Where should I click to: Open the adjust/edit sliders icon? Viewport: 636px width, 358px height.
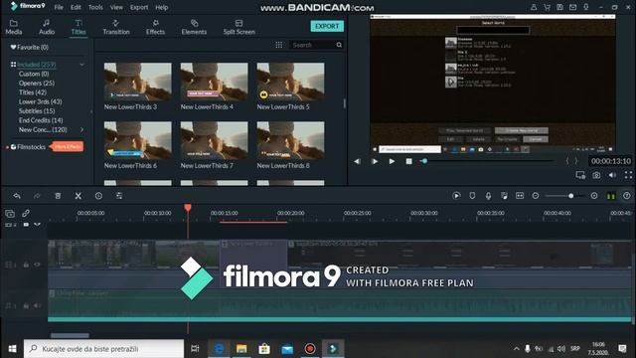click(119, 196)
